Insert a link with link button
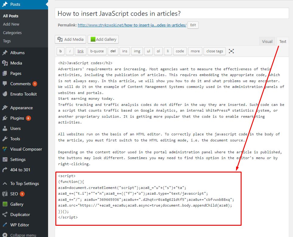This screenshot has height=237, width=293. [x=81, y=51]
